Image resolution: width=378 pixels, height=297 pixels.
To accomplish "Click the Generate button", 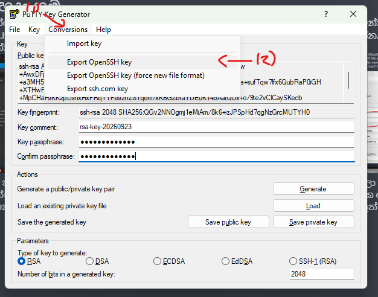I will pos(313,189).
